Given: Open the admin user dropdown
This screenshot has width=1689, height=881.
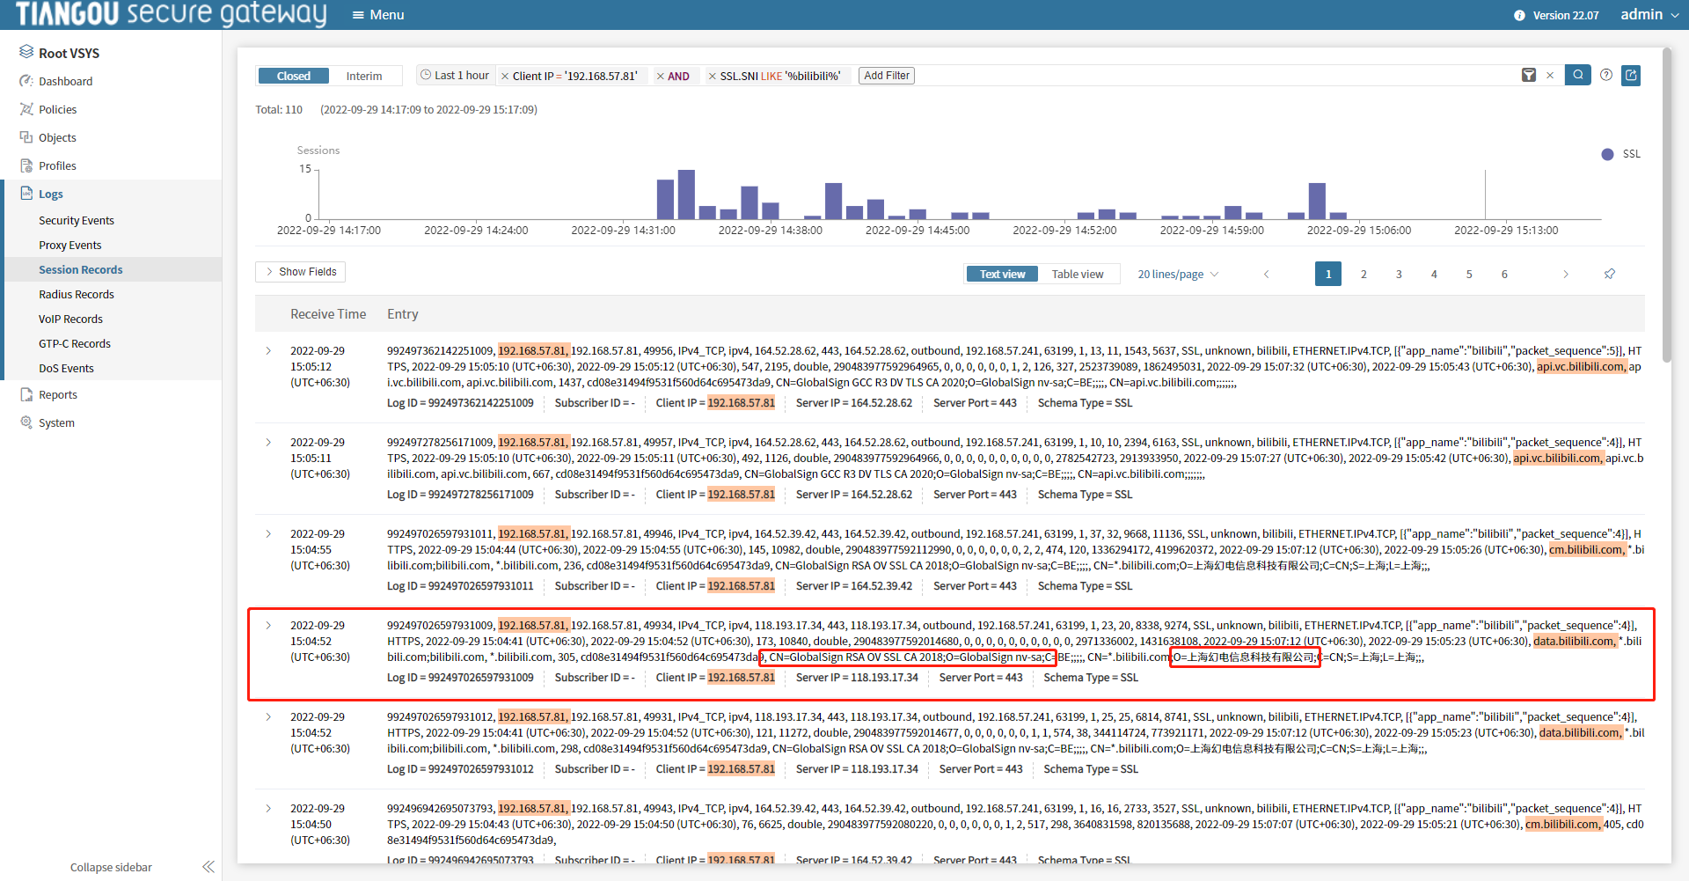Looking at the screenshot, I should 1649,15.
